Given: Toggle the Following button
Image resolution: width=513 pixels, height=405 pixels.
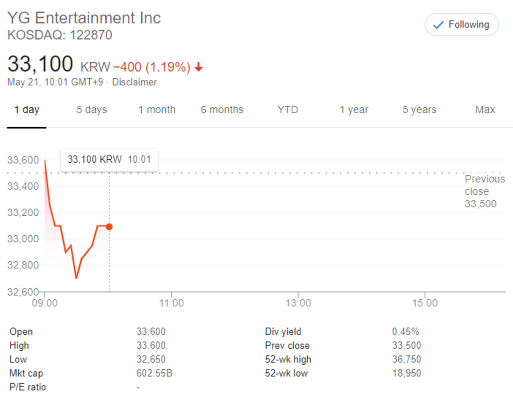Looking at the screenshot, I should tap(461, 25).
